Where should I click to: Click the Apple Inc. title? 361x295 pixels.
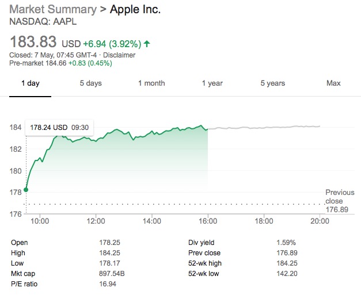click(135, 10)
